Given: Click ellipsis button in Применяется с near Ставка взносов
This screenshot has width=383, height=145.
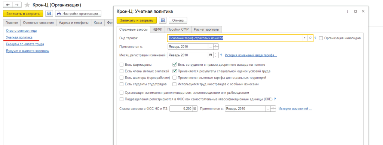Looking at the screenshot, I should (268, 109).
